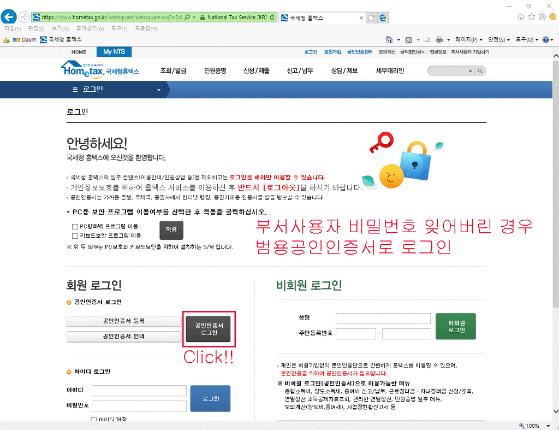Expand the 로그인 navigation dropdown
The width and height of the screenshot is (559, 430).
click(159, 90)
